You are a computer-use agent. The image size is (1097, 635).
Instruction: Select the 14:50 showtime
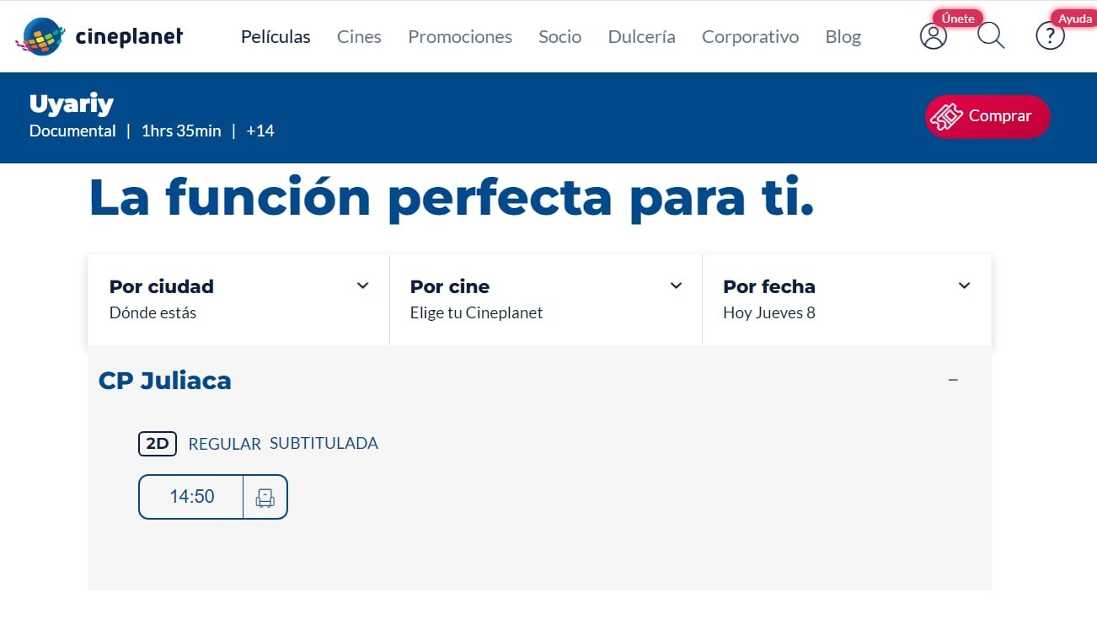tap(191, 497)
